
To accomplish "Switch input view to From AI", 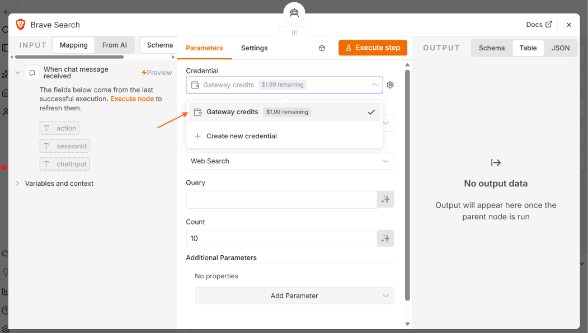I will [114, 45].
